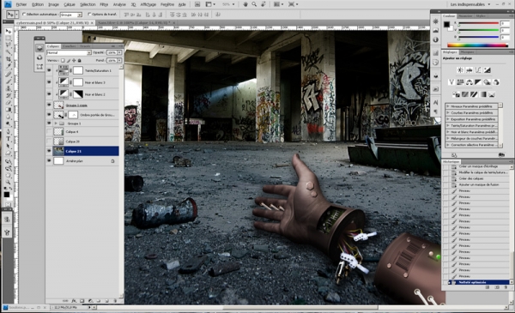Screen dimensions: 515x313
Task: Select the Pen tool
Action: pos(9,131)
